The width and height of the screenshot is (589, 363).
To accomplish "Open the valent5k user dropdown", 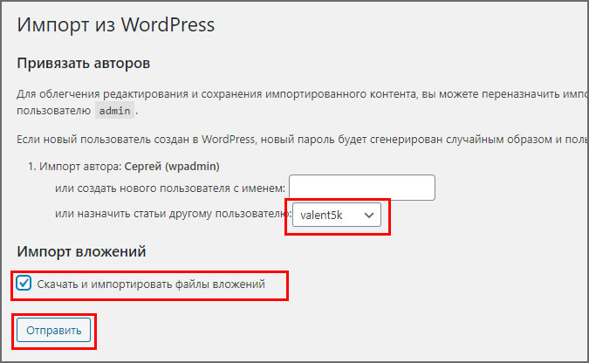I will [337, 215].
